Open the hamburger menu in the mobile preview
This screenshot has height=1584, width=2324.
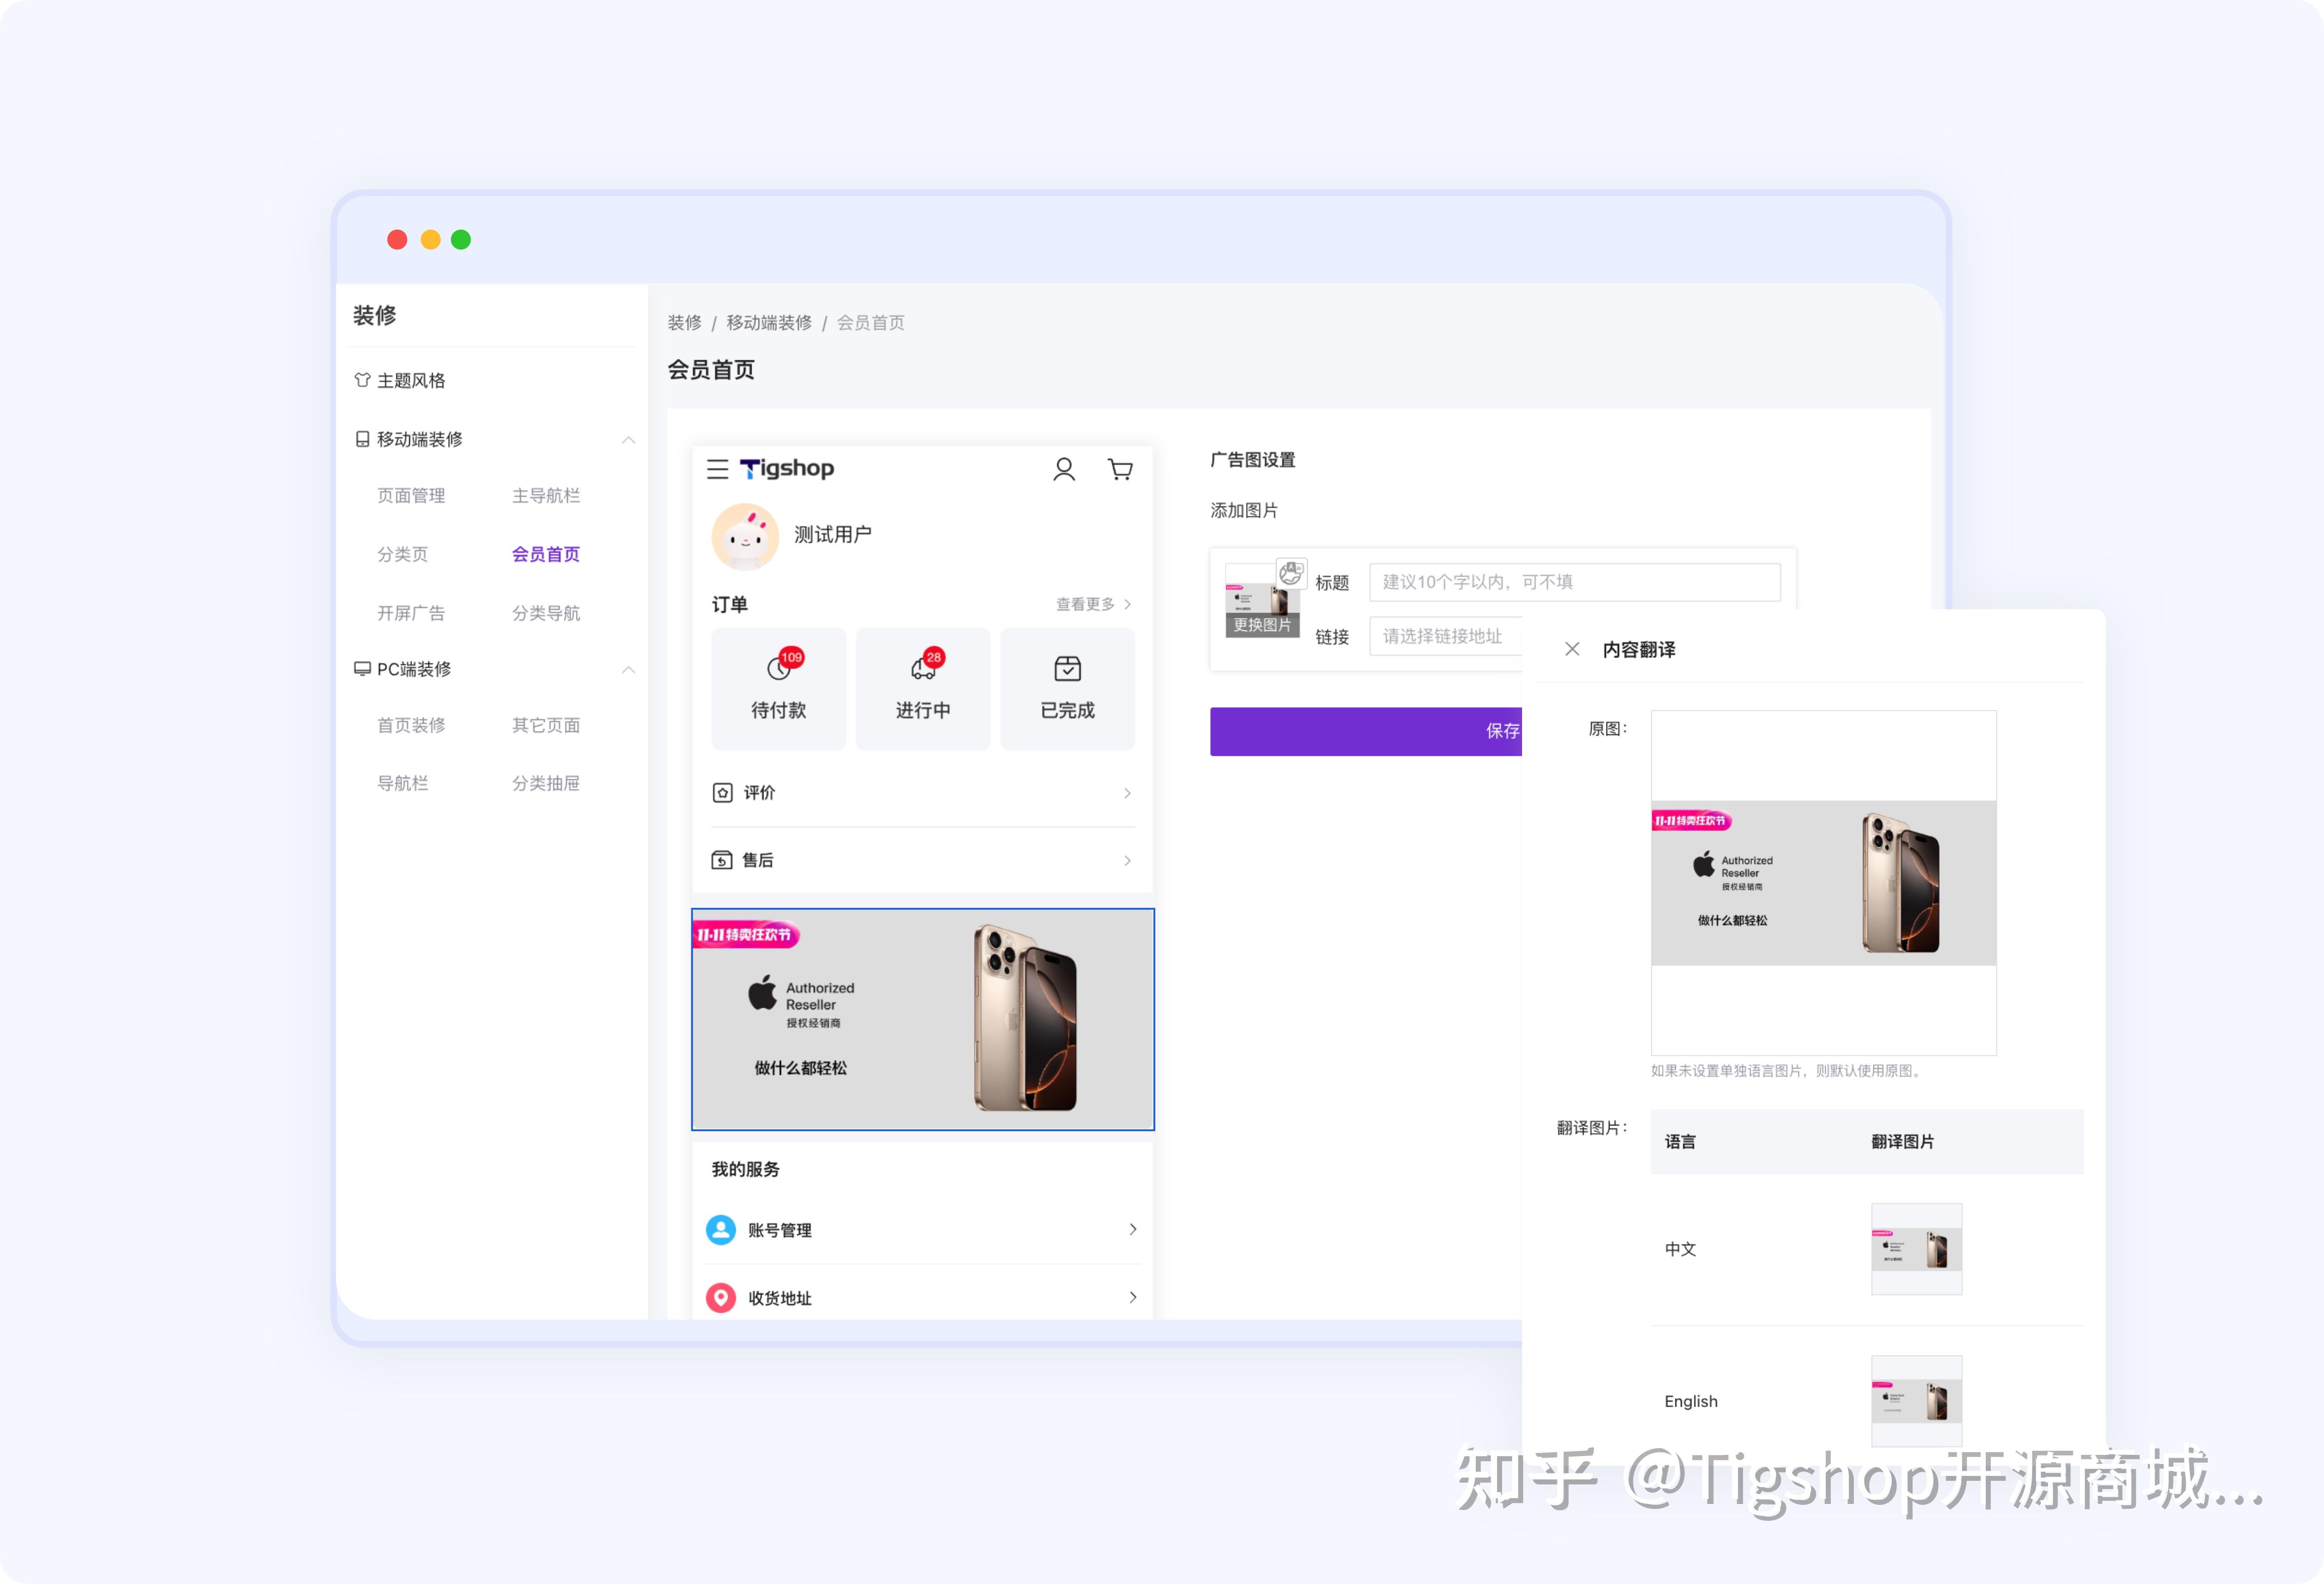tap(718, 470)
